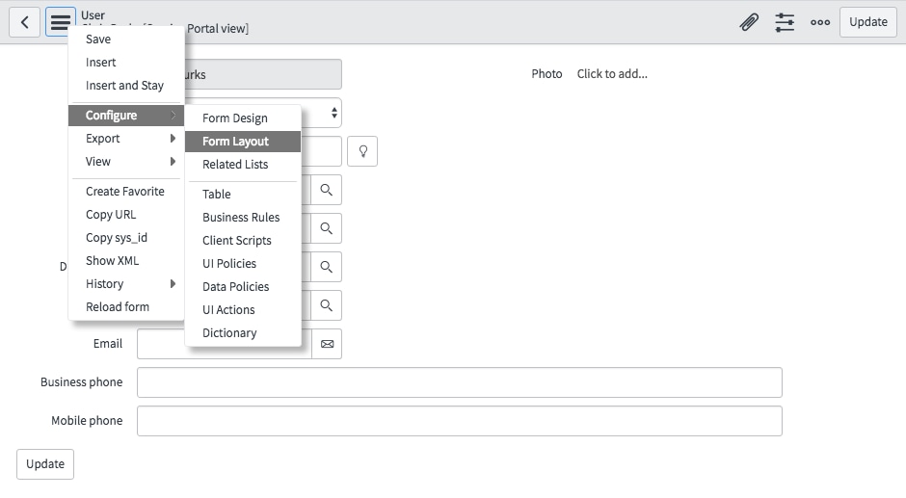Open Client Scripts from submenu
The height and width of the screenshot is (498, 906).
tap(243, 241)
